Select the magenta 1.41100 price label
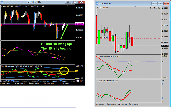Image resolution: width=175 pixels, height=108 pixels. point(80,24)
